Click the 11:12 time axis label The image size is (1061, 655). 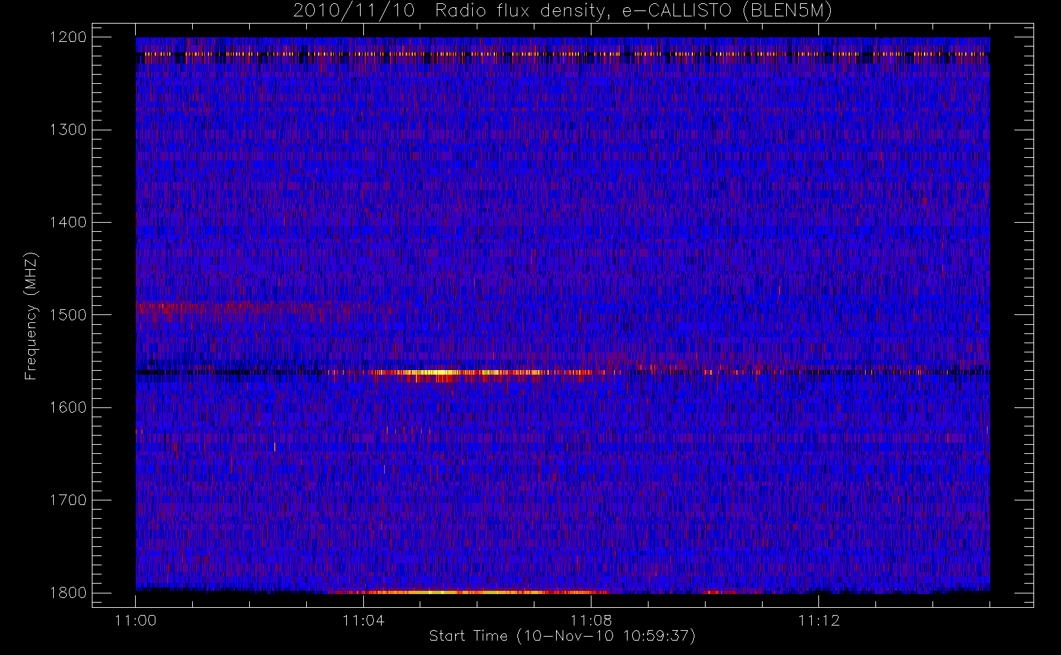[x=818, y=620]
